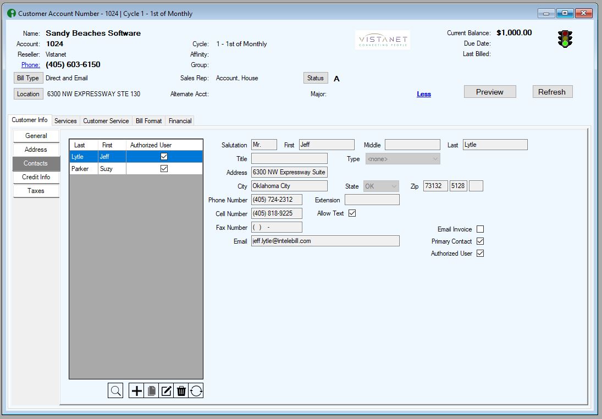Toggle the Allow Text checkbox
The height and width of the screenshot is (419, 602).
tap(352, 213)
